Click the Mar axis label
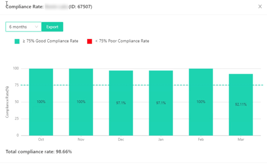 point(241,140)
